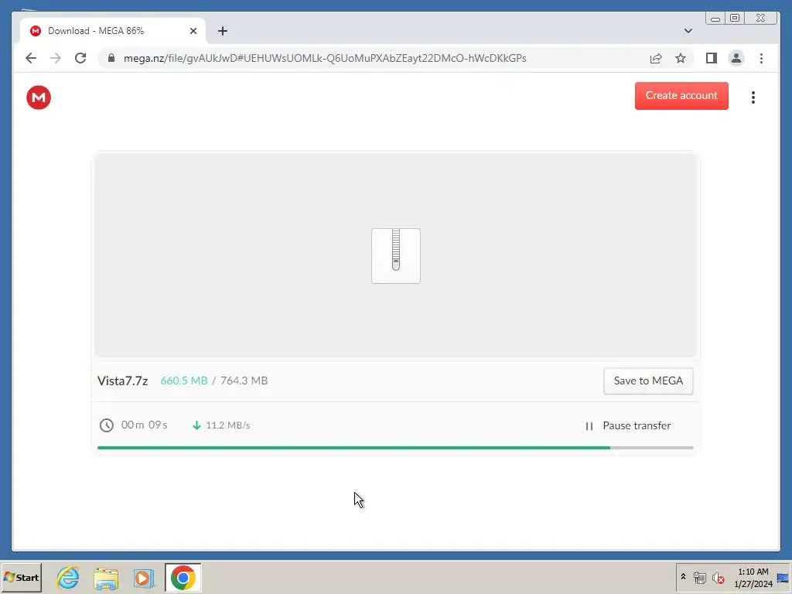Open Windows Media Player from taskbar
The height and width of the screenshot is (594, 792).
coord(144,578)
